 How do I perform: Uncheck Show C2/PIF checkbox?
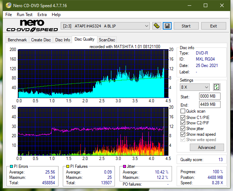[x=183, y=123]
